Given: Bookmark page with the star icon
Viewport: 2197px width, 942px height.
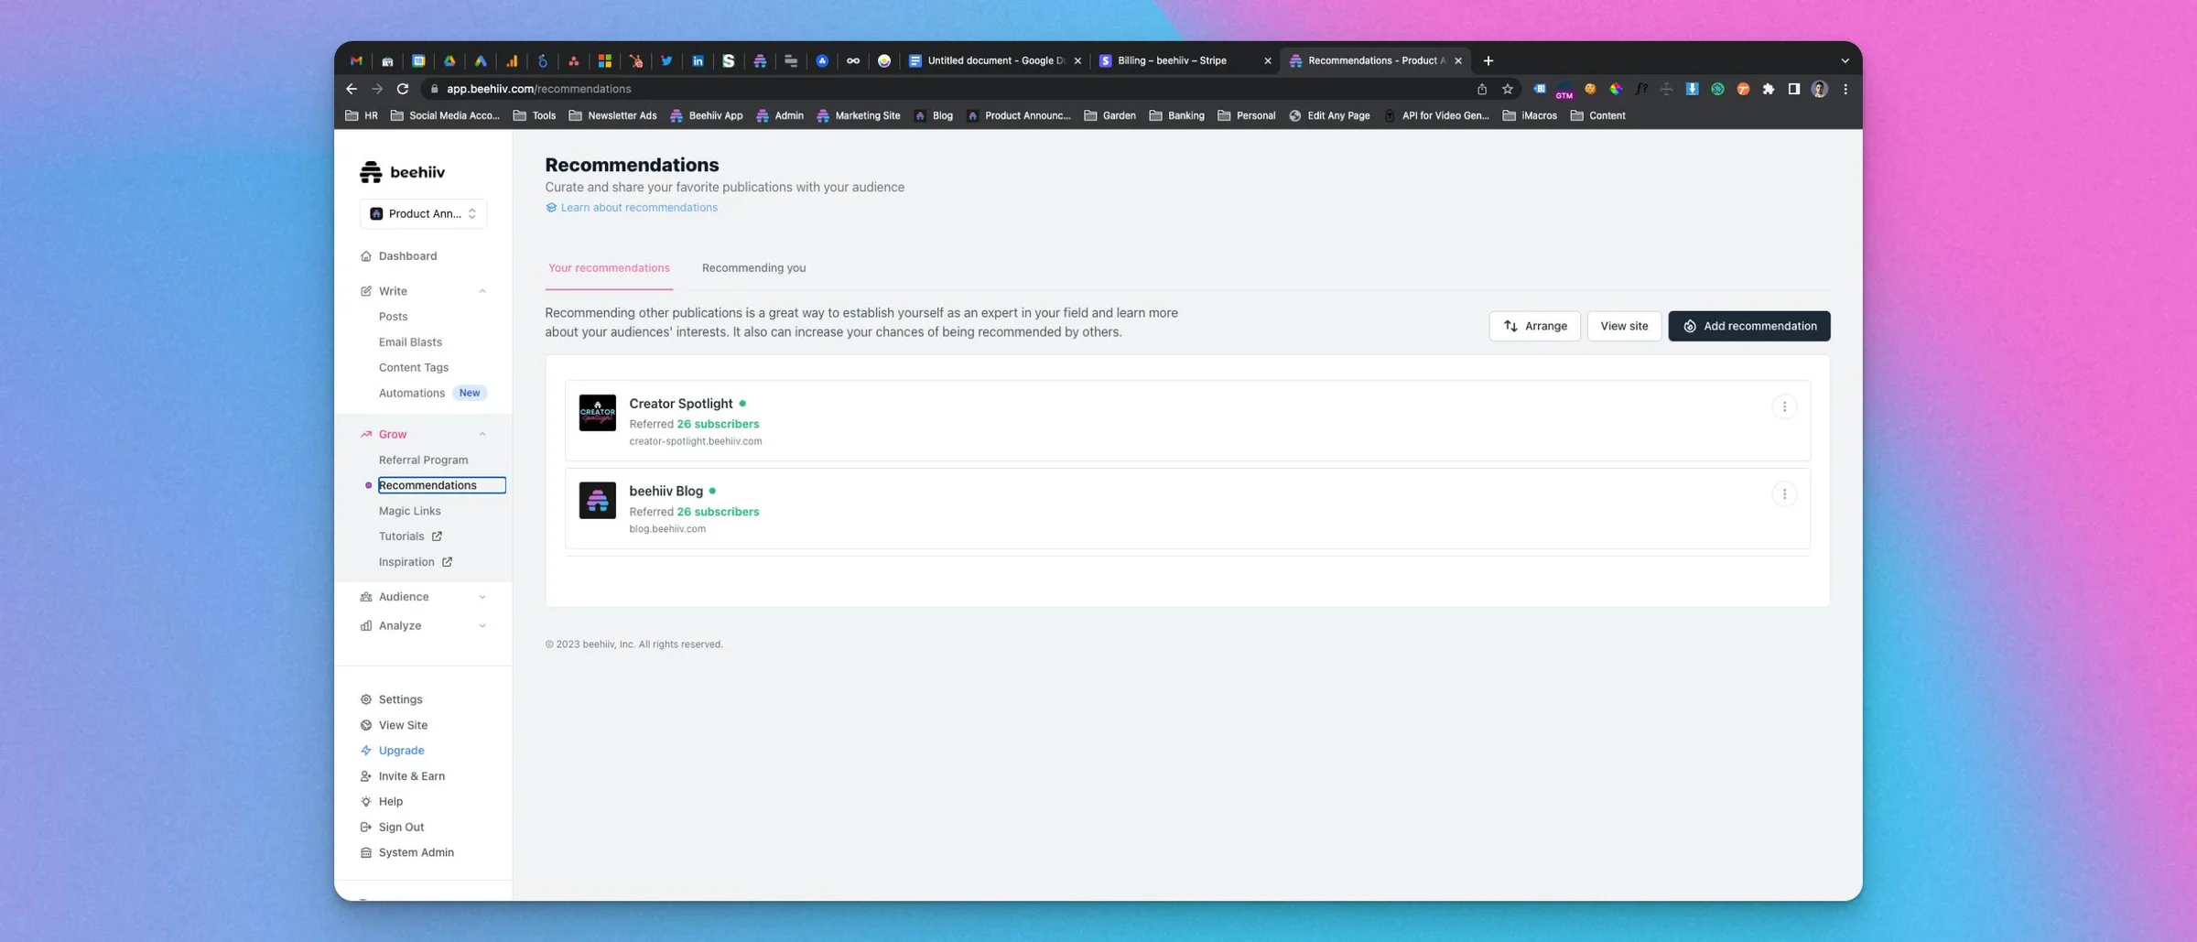Looking at the screenshot, I should pos(1508,89).
